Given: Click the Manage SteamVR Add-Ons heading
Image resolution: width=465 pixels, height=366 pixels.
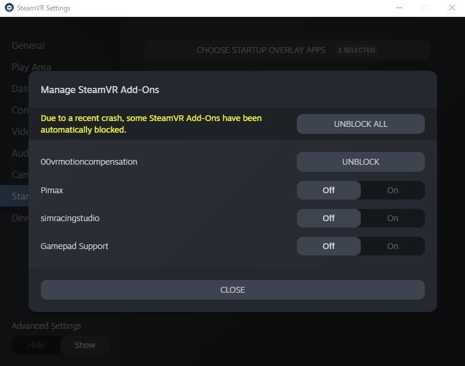Looking at the screenshot, I should [100, 90].
